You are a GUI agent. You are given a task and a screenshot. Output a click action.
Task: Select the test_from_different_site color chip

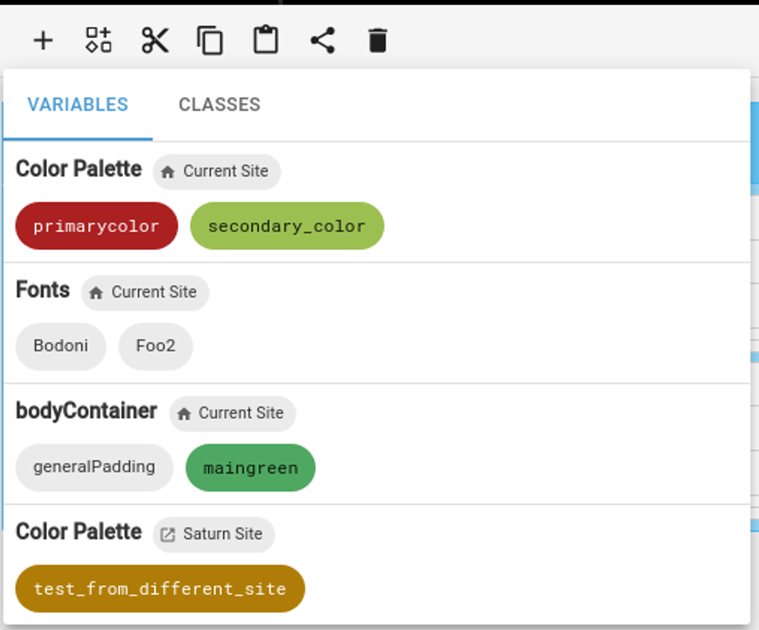(160, 588)
